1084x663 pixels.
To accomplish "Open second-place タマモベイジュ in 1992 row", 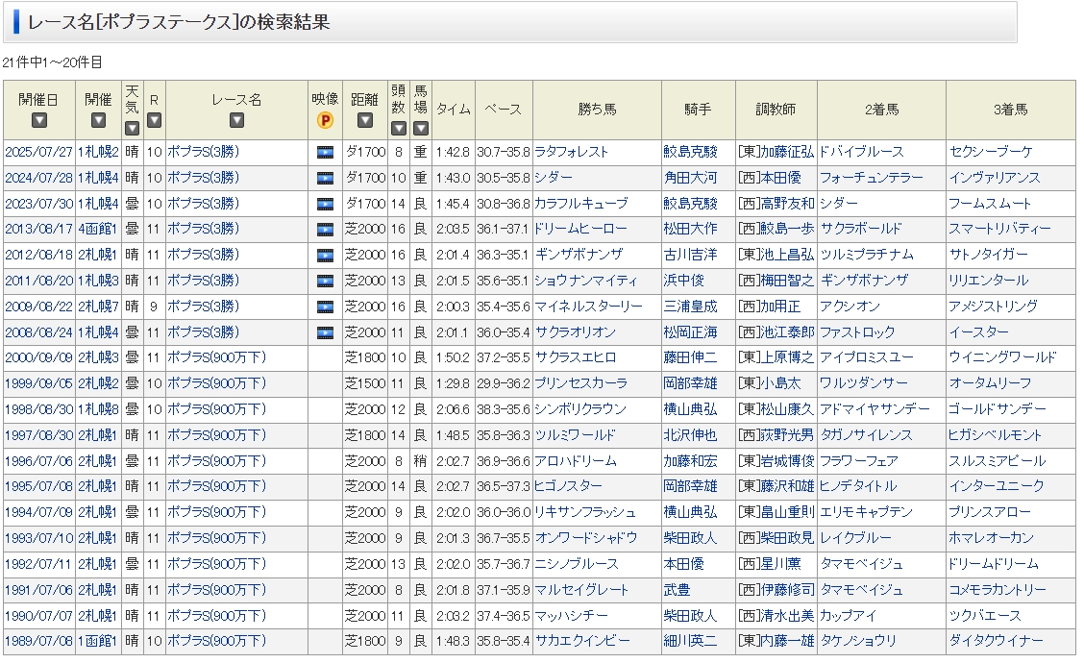I will tap(861, 564).
